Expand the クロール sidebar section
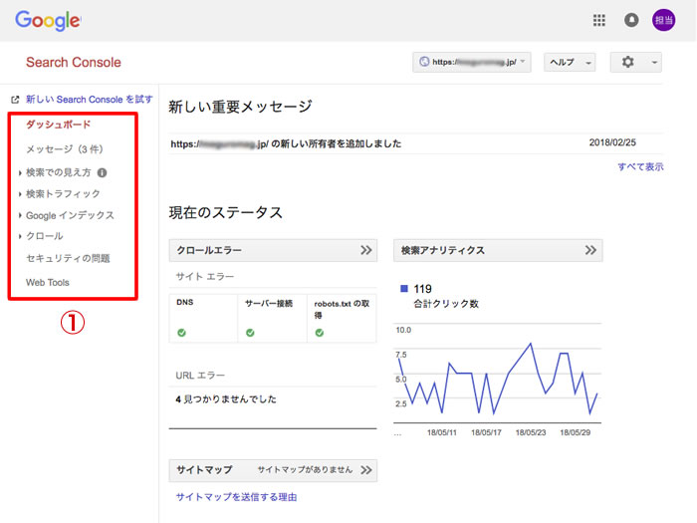Screen dimensions: 697x523 44,236
